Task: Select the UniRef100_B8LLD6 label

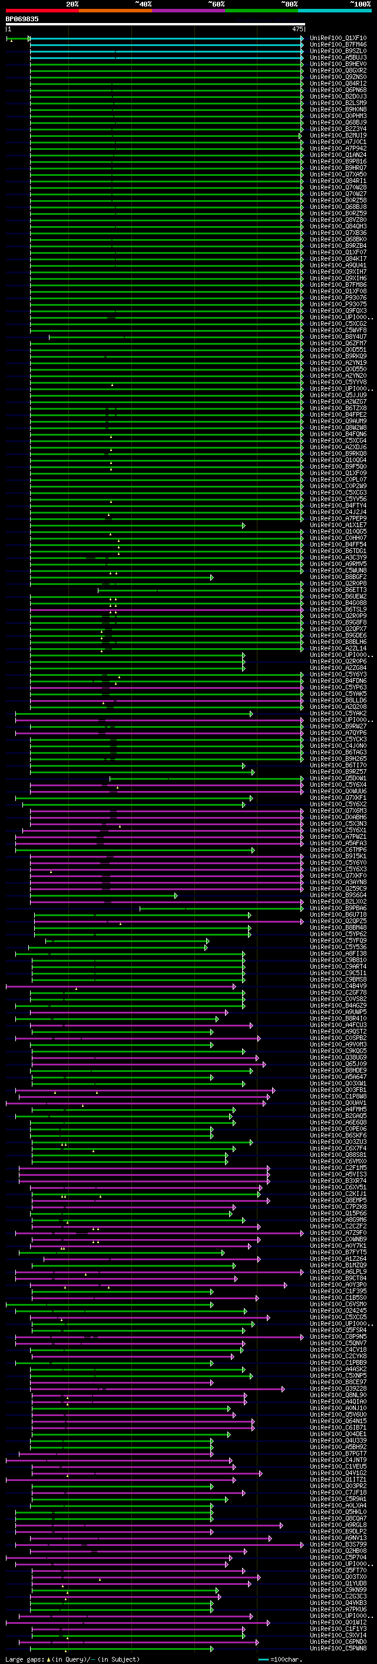Action: click(338, 700)
